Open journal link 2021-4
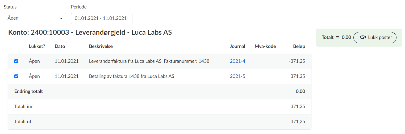The width and height of the screenshot is (405, 134). point(237,61)
